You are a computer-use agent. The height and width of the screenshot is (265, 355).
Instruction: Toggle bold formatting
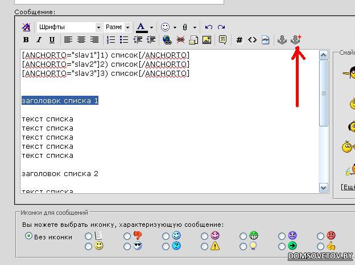26,40
